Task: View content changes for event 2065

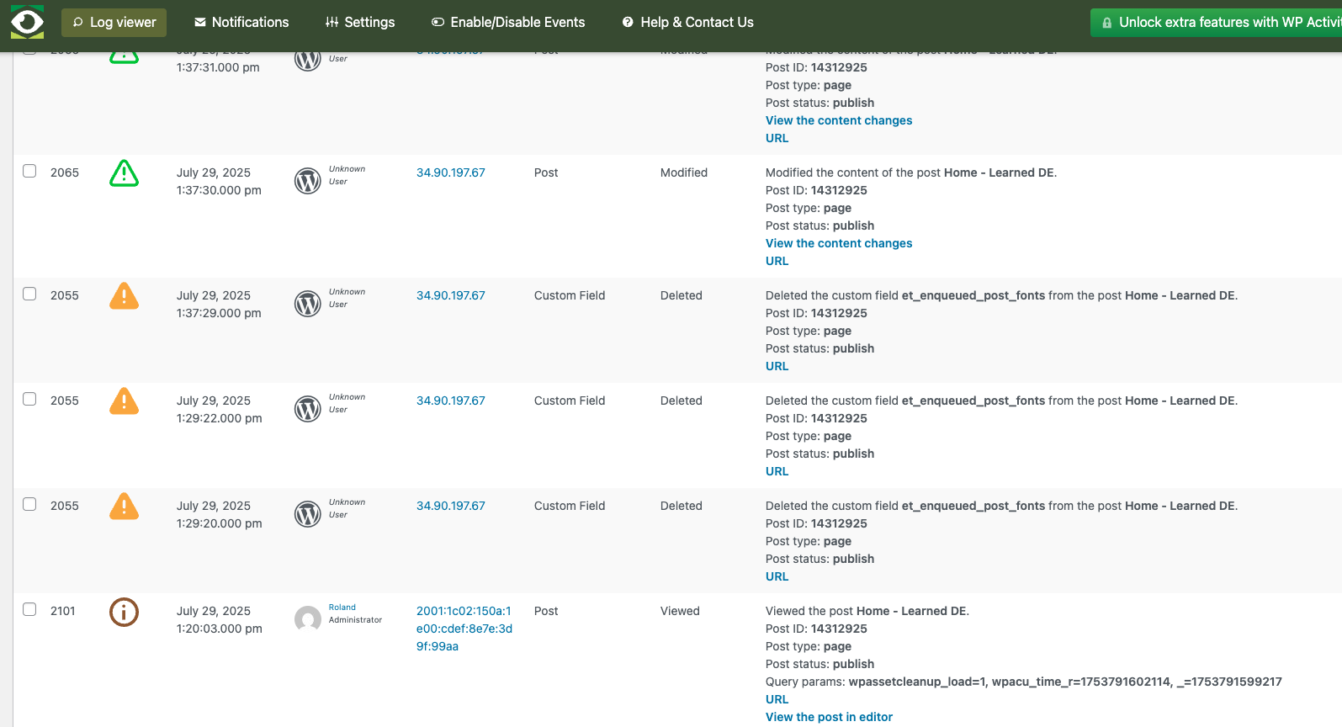Action: pos(839,243)
